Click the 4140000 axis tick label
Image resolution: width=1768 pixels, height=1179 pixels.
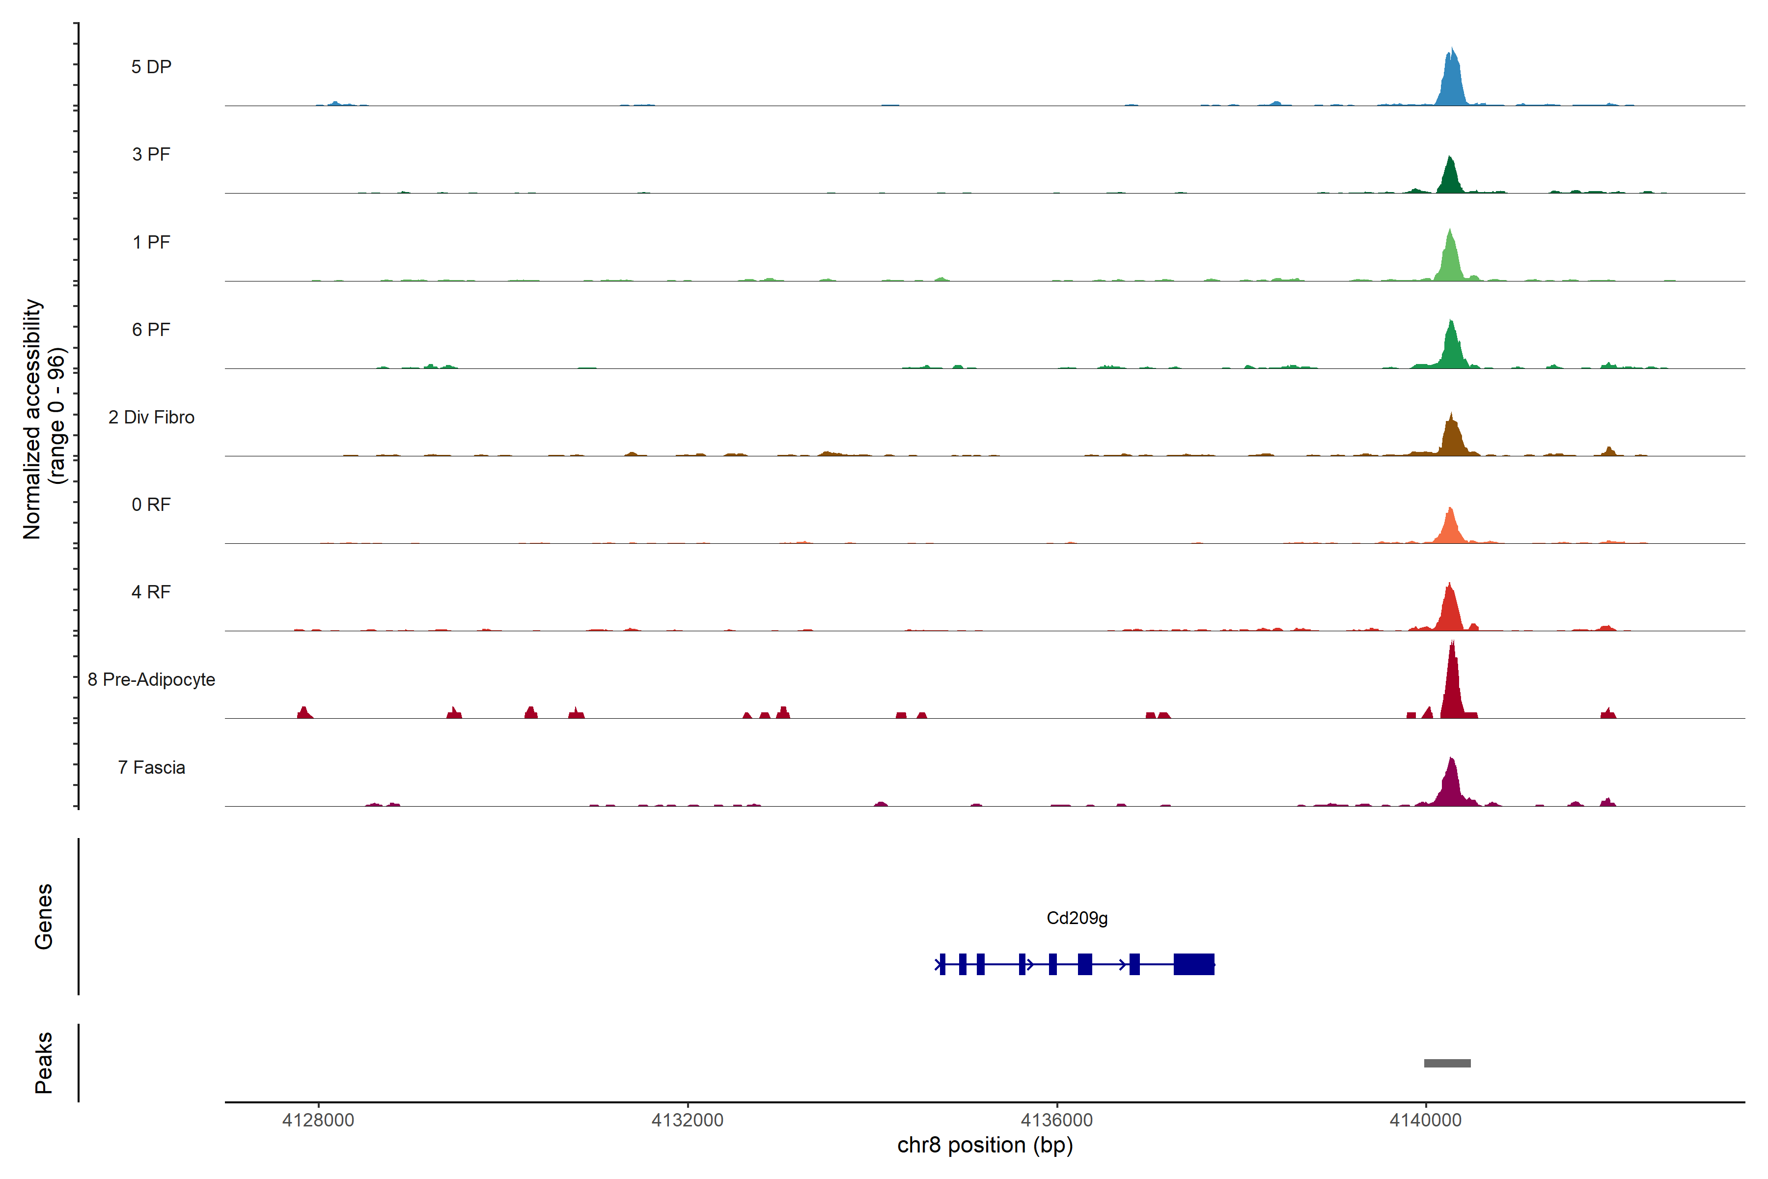click(1425, 1120)
